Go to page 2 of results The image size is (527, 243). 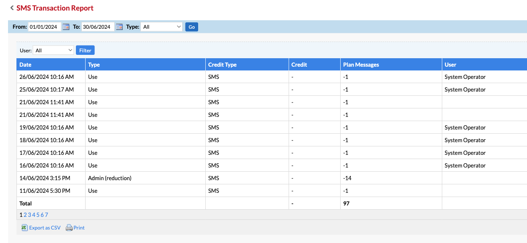25,215
